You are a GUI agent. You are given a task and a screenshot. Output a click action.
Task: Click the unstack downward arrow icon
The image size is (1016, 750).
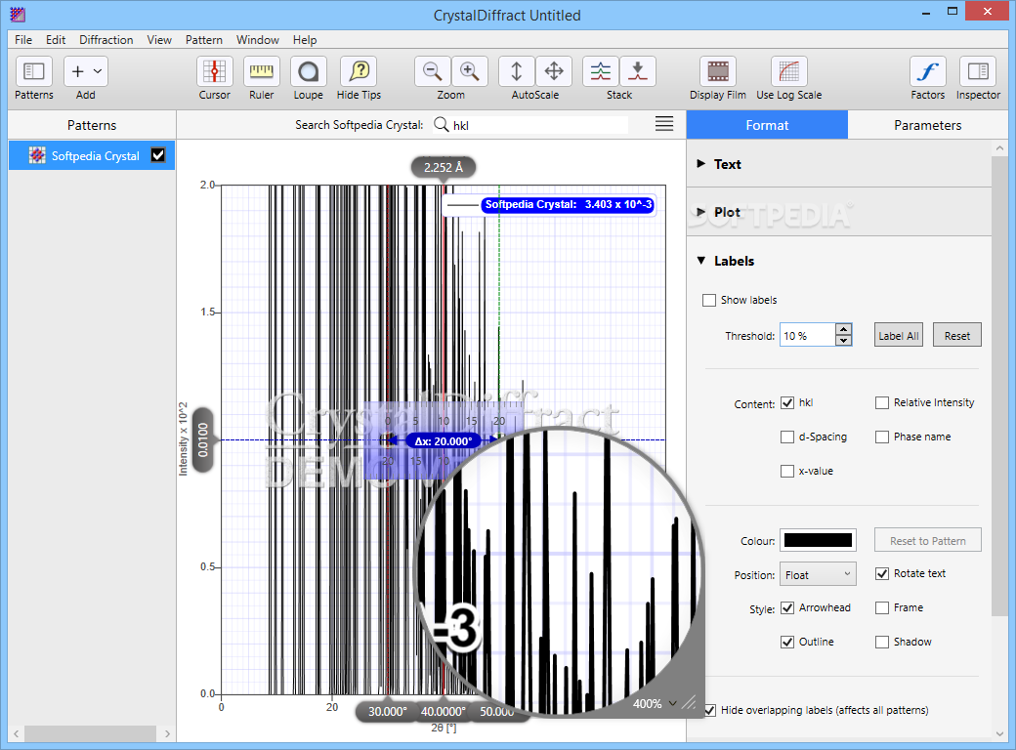pyautogui.click(x=638, y=71)
